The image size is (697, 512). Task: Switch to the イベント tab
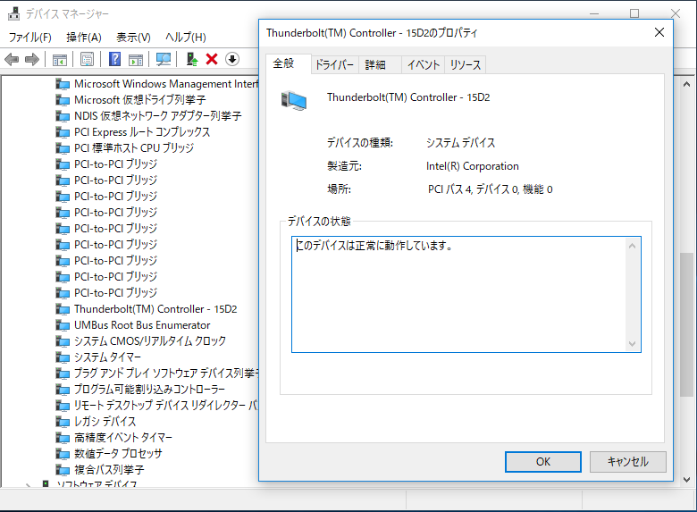pos(424,65)
